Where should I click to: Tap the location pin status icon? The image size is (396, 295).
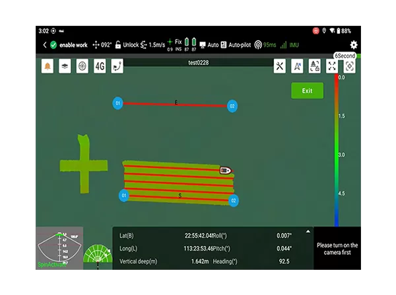(324, 30)
